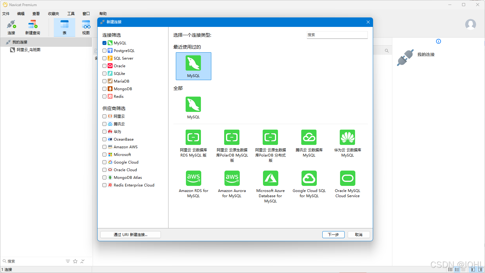Tick the Oracle Cloud vendor filter
485x273 pixels.
pyautogui.click(x=105, y=170)
